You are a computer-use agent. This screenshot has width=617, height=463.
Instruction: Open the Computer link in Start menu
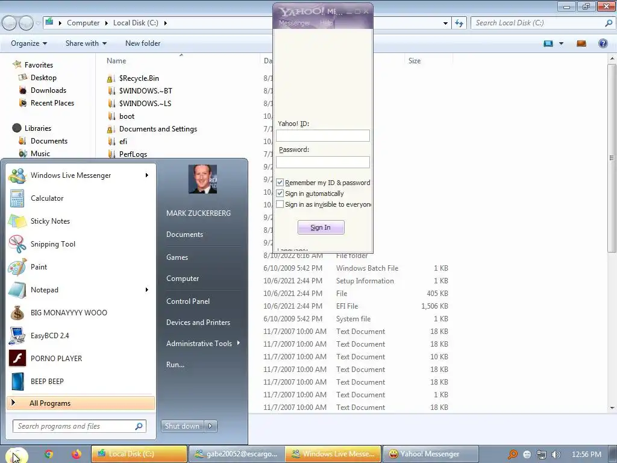point(183,279)
